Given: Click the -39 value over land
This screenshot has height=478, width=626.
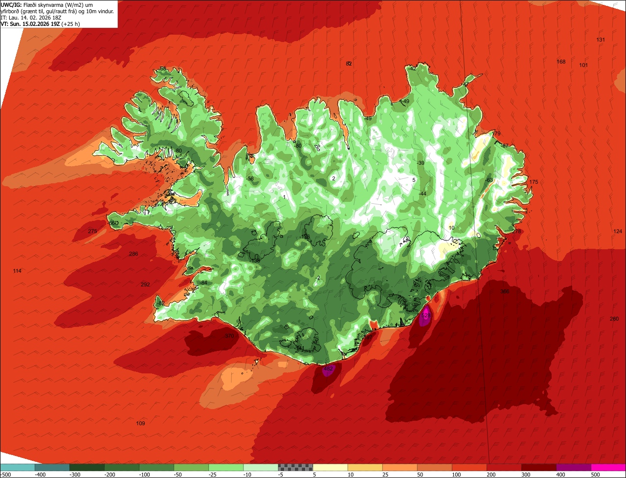Looking at the screenshot, I should click(421, 163).
